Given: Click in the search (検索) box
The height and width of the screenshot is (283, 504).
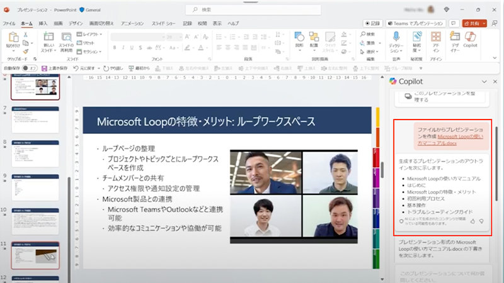Looking at the screenshot, I should [252, 10].
